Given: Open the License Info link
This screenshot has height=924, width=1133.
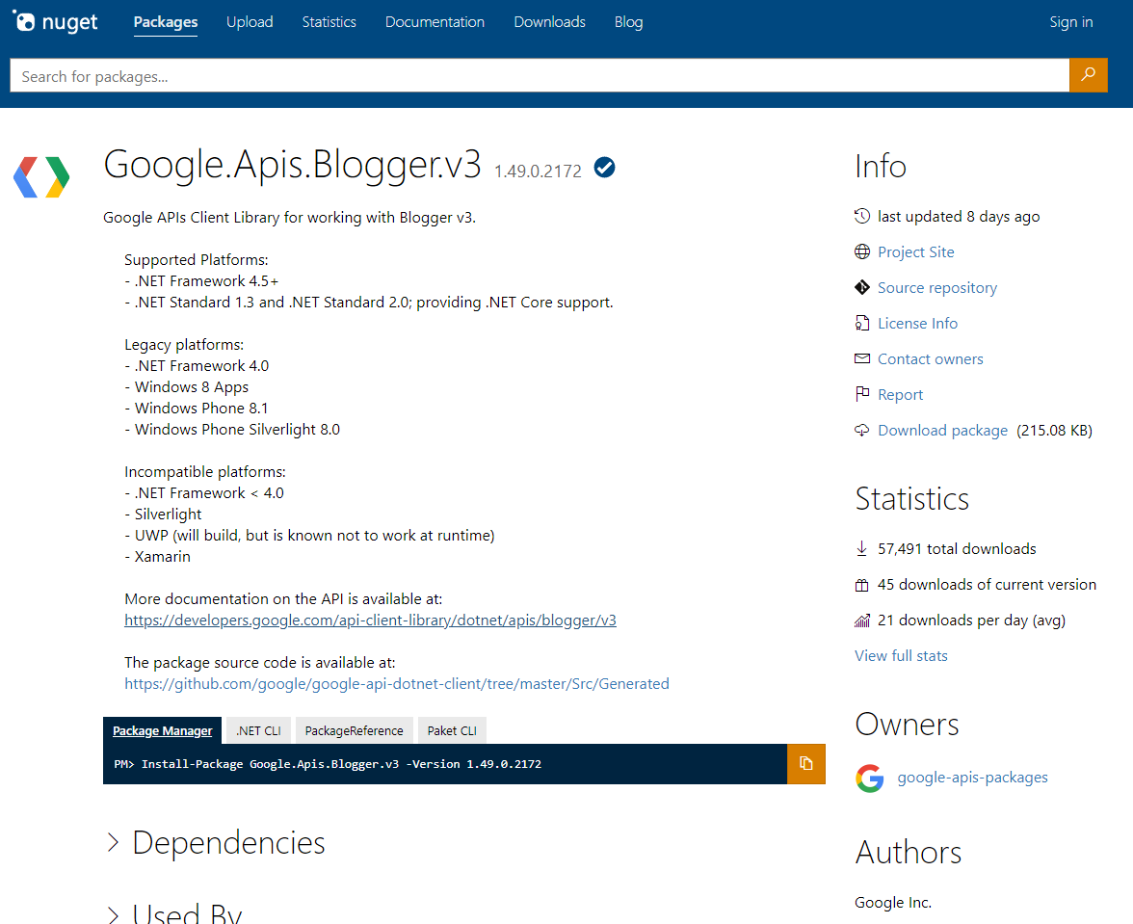Looking at the screenshot, I should coord(917,323).
